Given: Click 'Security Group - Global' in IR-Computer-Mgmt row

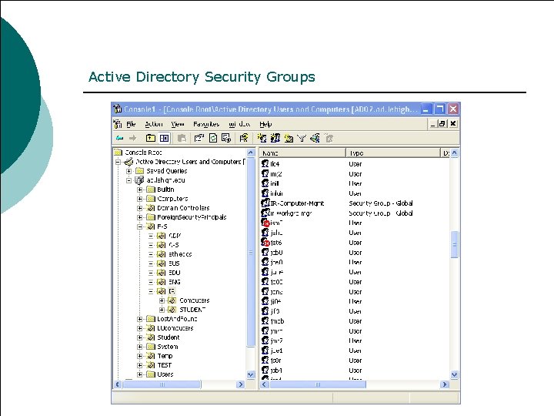Looking at the screenshot, I should pos(381,203).
